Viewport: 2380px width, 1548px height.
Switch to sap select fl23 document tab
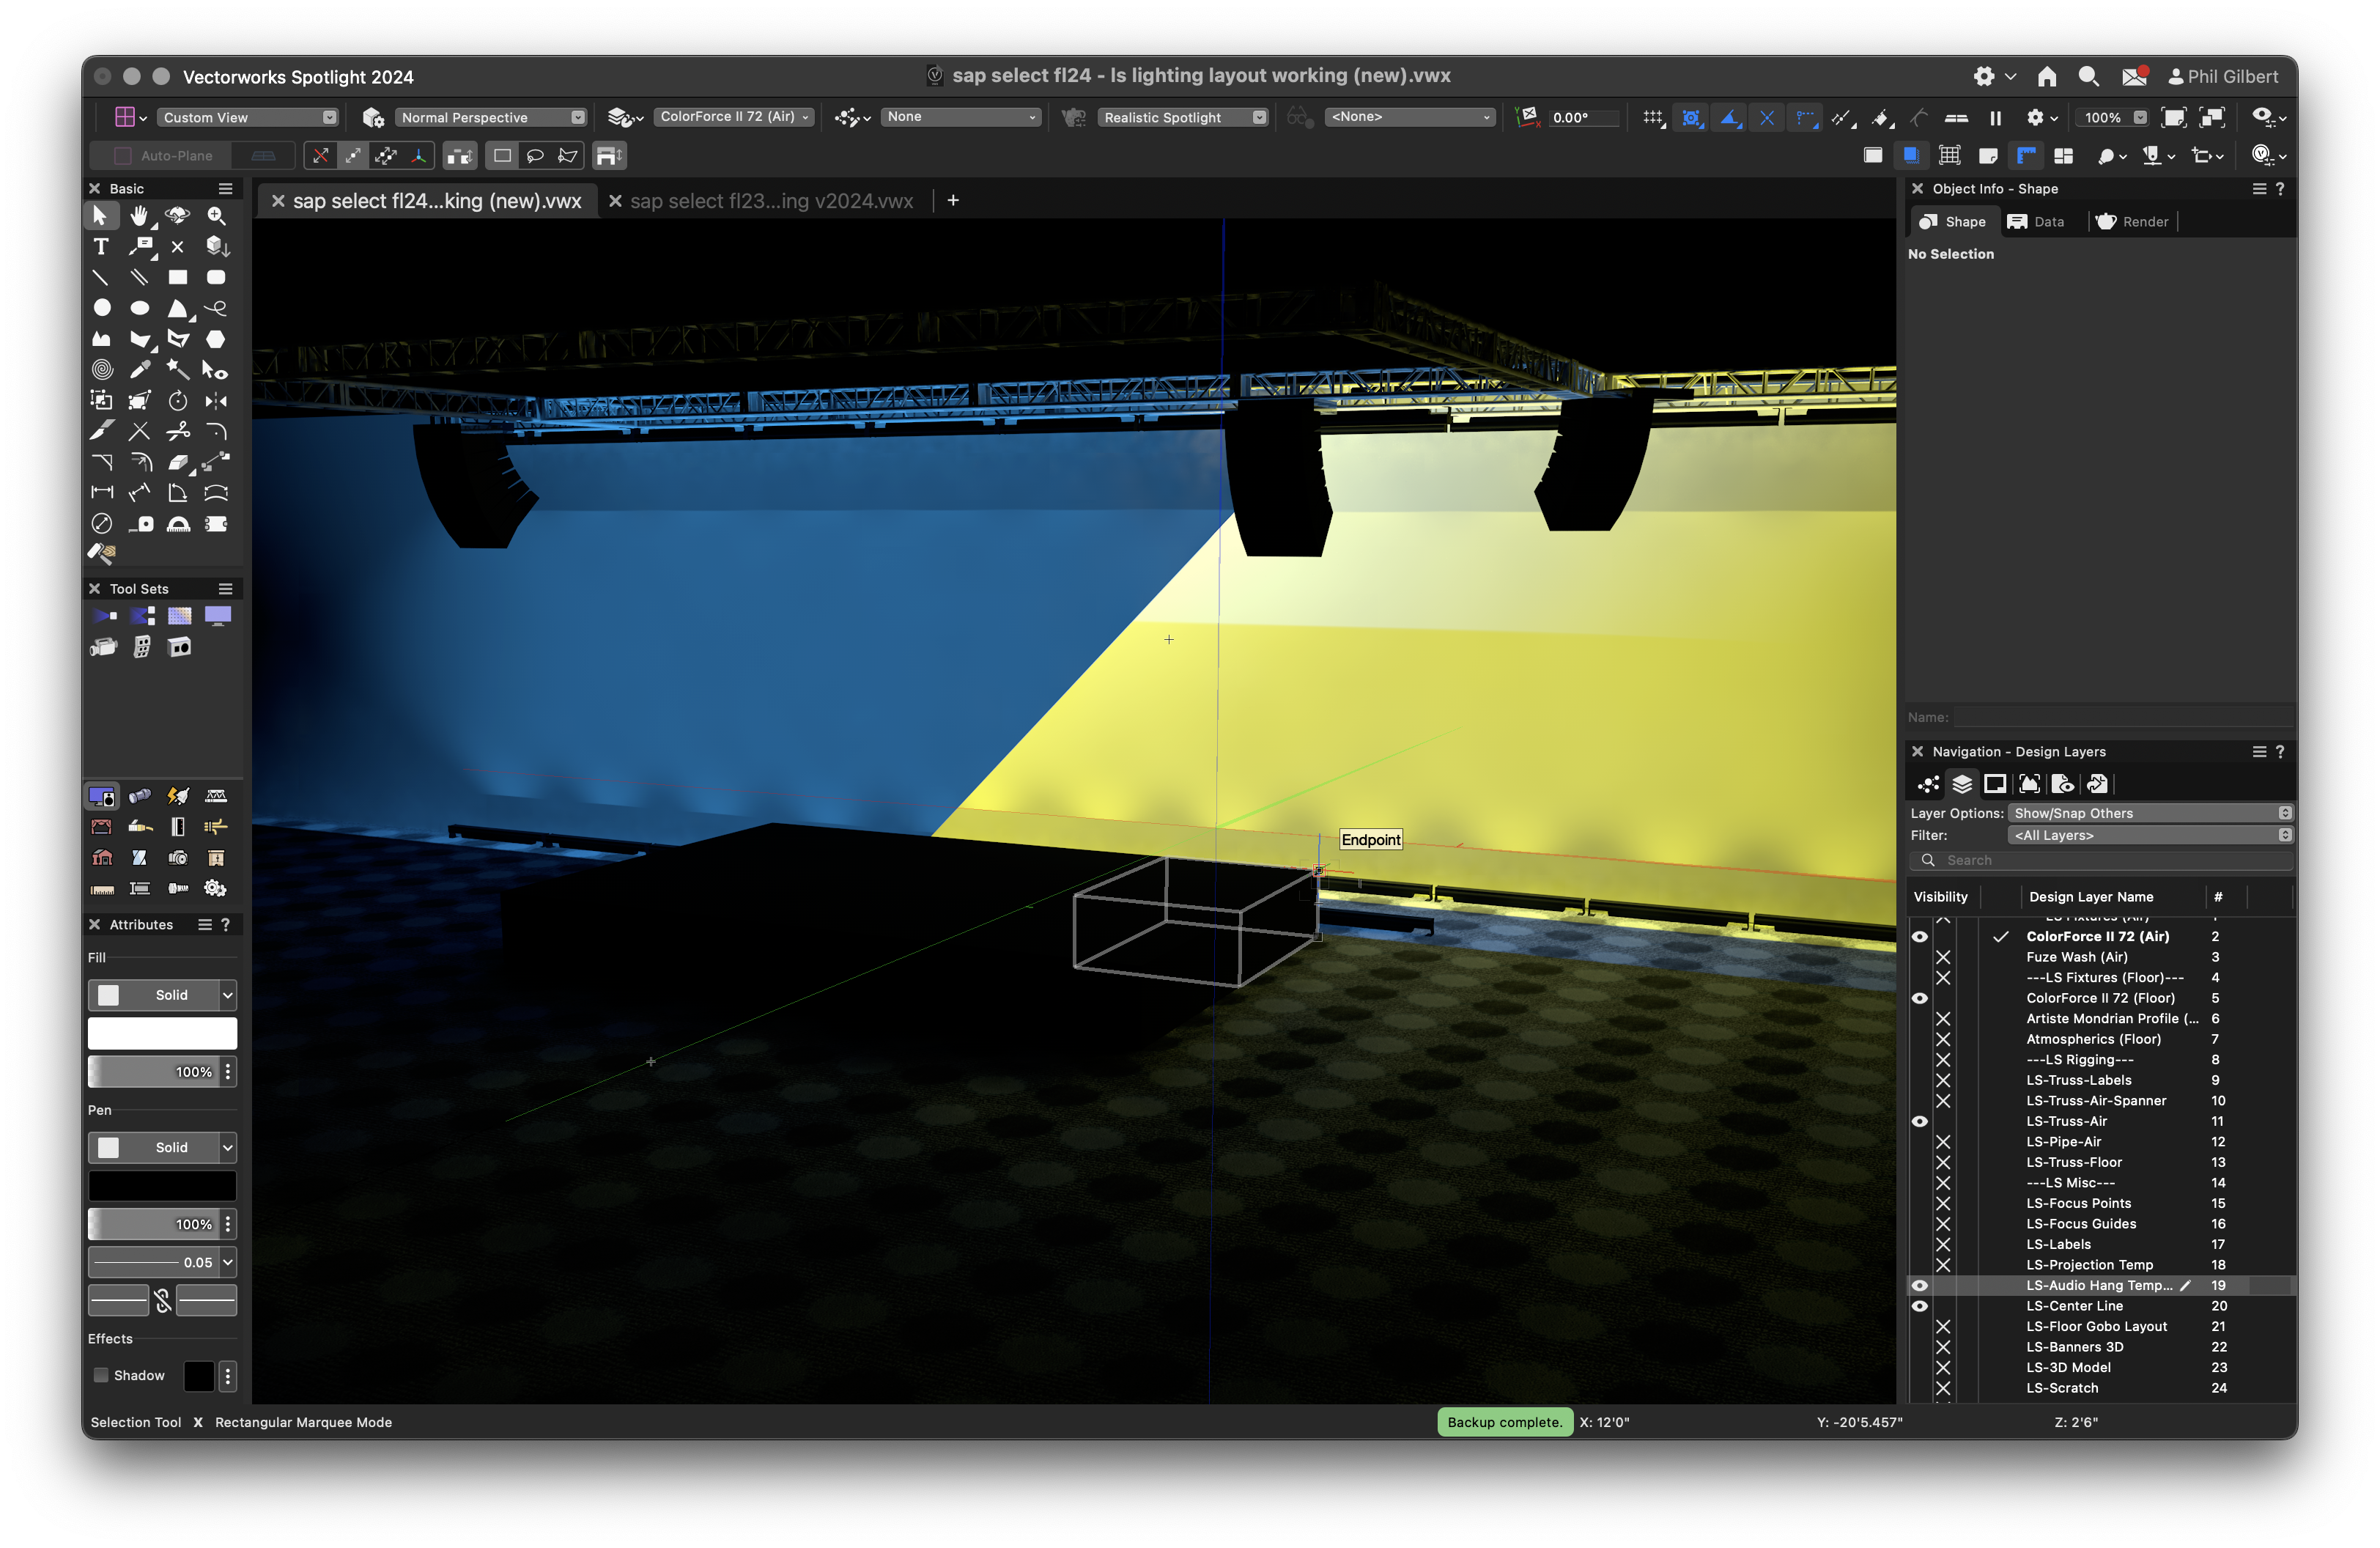[x=771, y=201]
